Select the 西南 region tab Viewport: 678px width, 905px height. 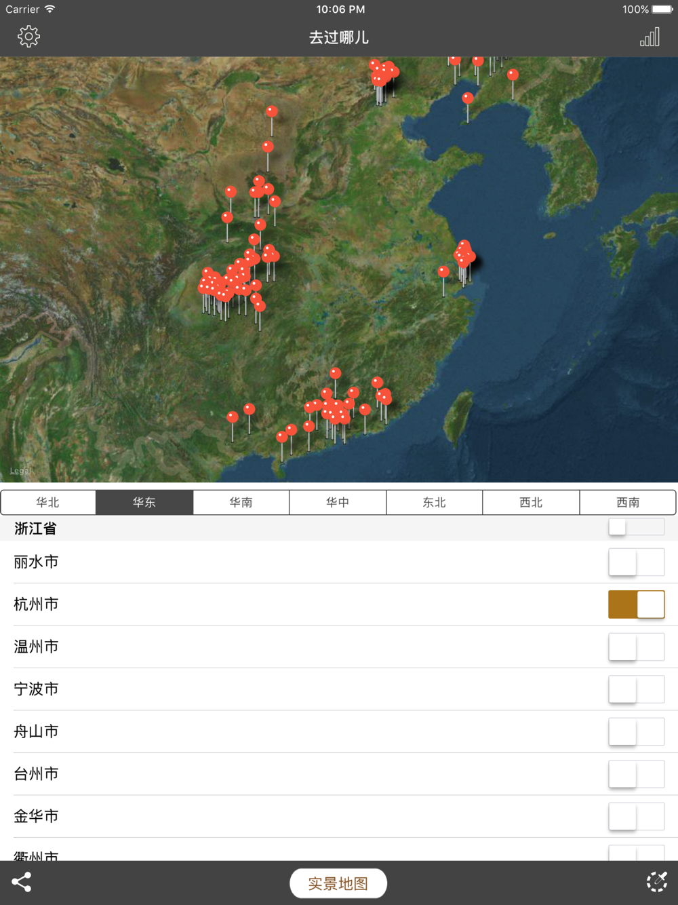coord(628,503)
